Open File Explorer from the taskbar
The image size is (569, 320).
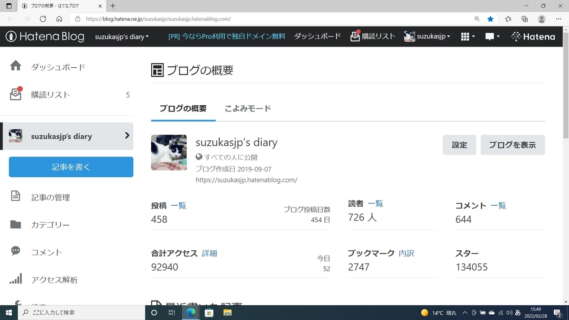(227, 312)
